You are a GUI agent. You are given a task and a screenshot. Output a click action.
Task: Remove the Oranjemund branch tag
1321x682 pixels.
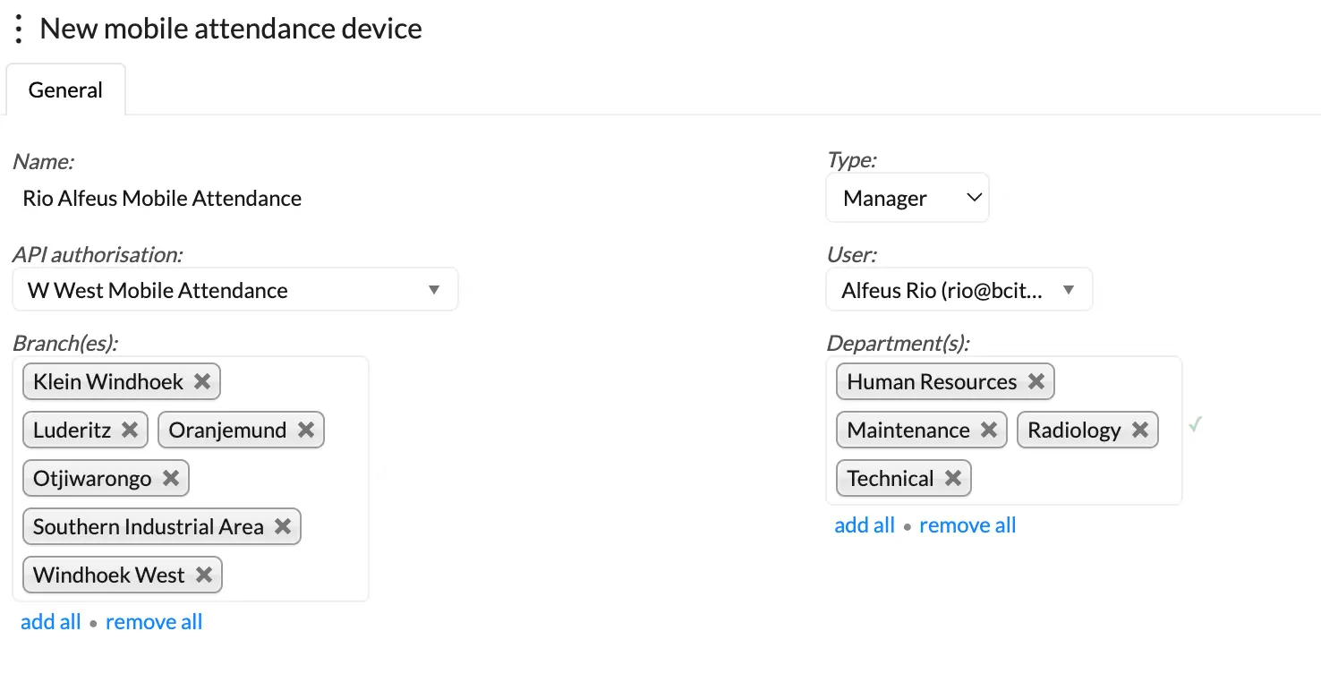(x=306, y=430)
